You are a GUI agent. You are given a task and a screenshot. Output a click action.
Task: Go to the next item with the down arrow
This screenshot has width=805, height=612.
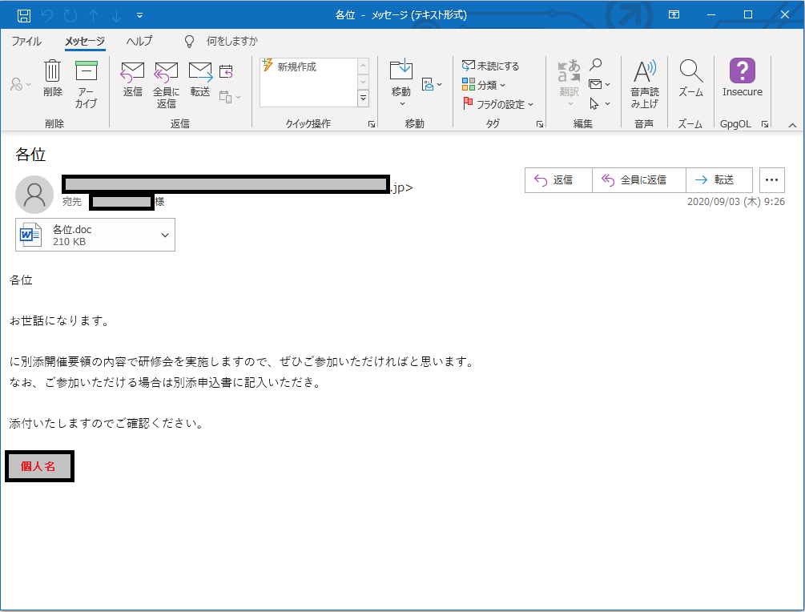pos(116,15)
